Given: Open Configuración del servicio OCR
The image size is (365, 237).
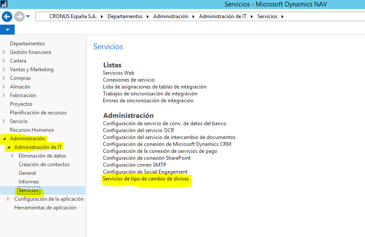Looking at the screenshot, I should click(139, 130).
